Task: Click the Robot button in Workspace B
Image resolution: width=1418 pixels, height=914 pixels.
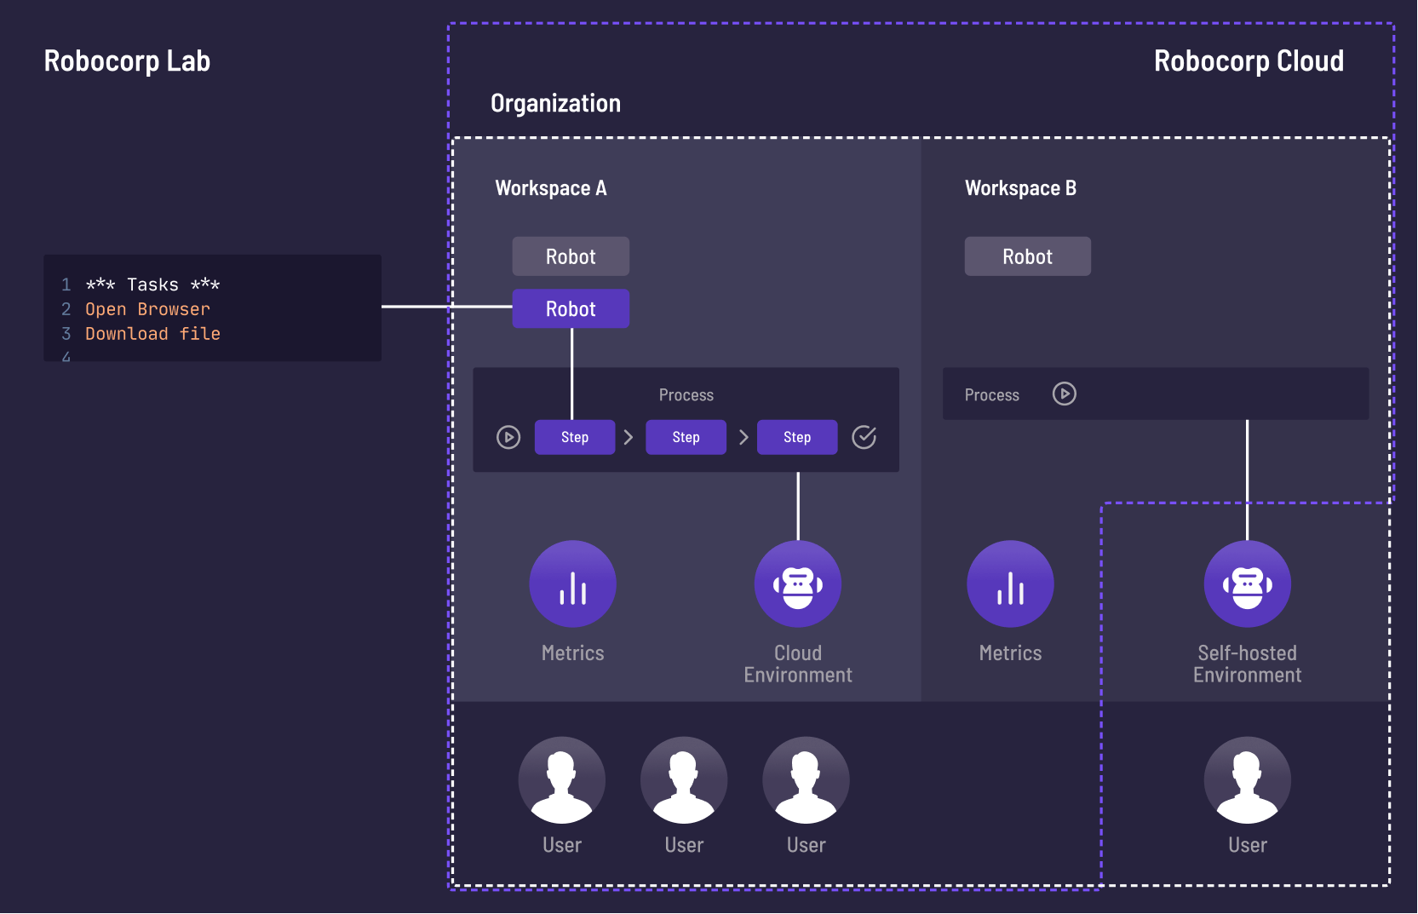Action: click(x=1027, y=256)
